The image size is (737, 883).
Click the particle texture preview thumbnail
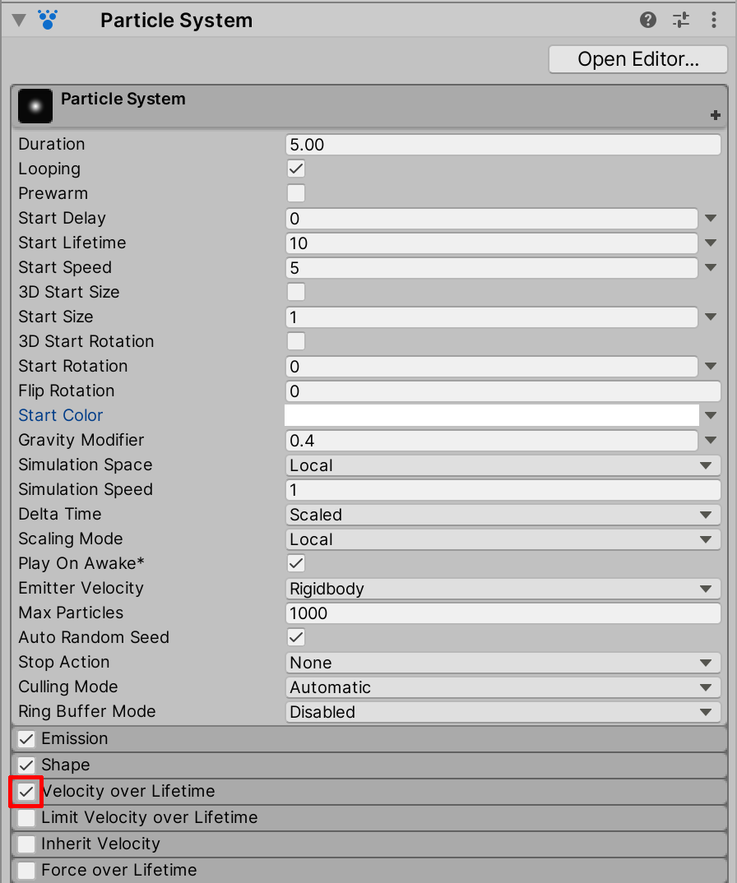(x=35, y=106)
